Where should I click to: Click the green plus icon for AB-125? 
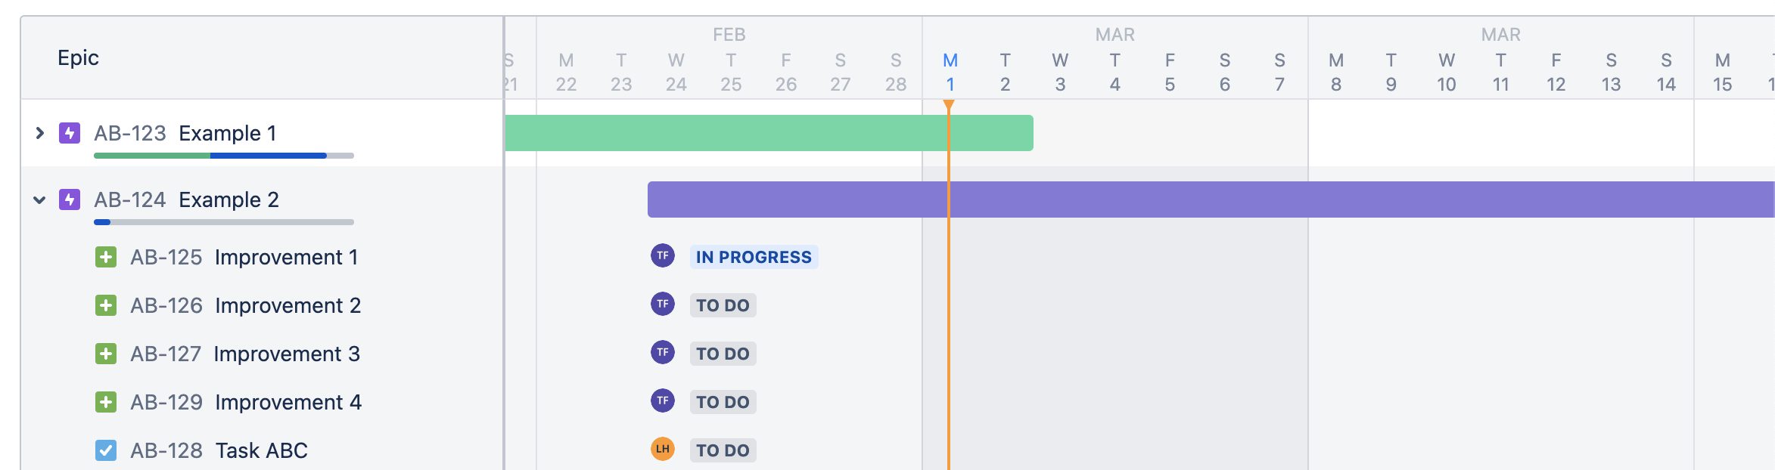point(106,257)
